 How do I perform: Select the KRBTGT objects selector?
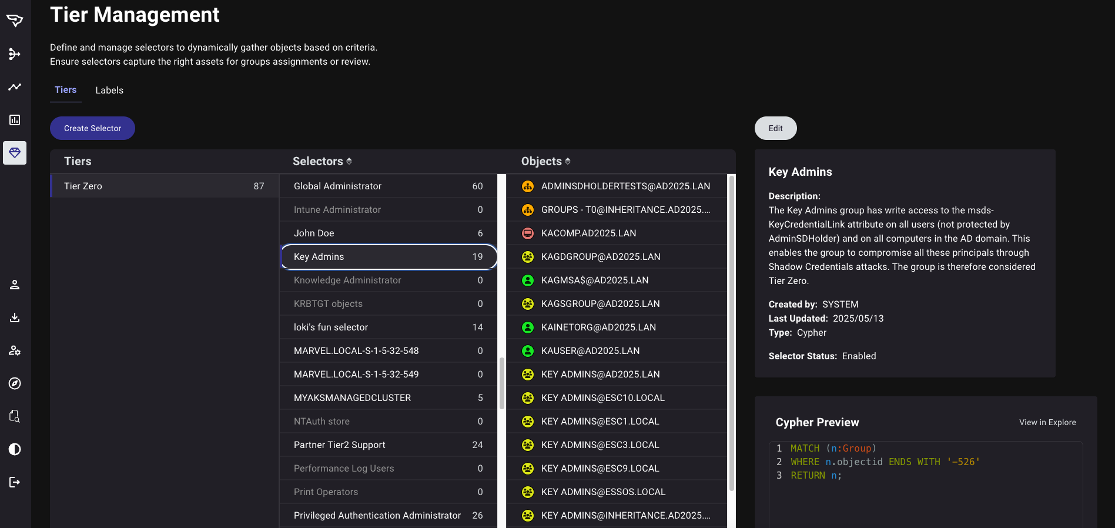click(x=389, y=303)
